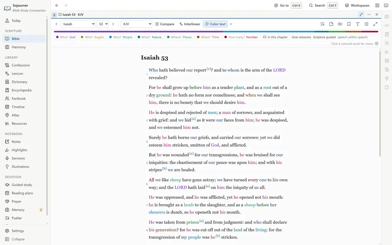Viewport: 392px width, 245px height.
Task: Open reading display options sliders icon
Action: [366, 24]
